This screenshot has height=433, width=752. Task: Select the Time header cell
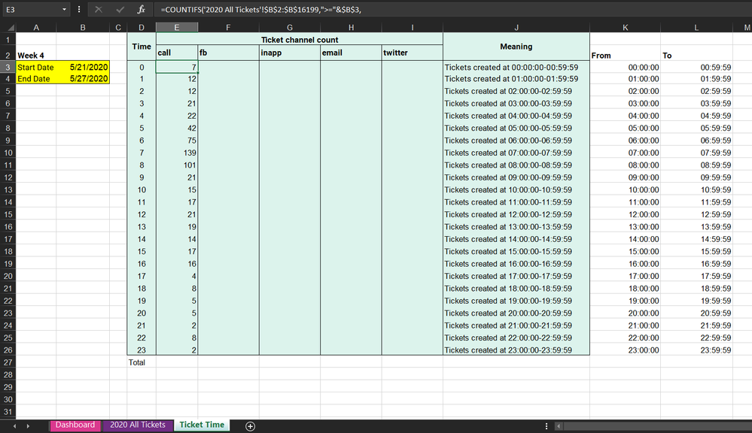[142, 47]
